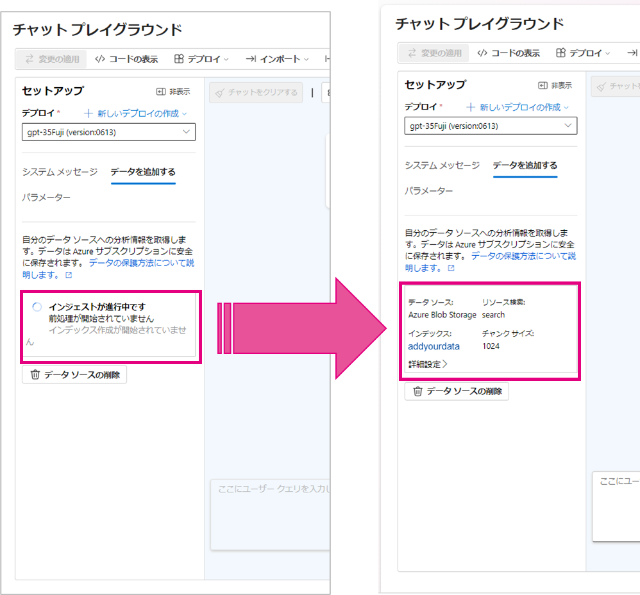Open the インポート menu in left window
Viewport: 640px width, 595px height.
[x=277, y=59]
